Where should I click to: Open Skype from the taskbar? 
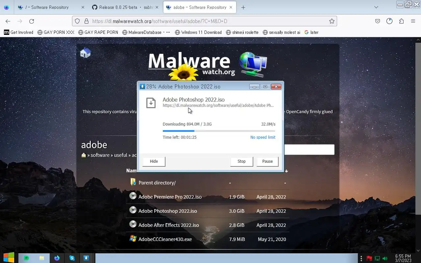click(72, 258)
